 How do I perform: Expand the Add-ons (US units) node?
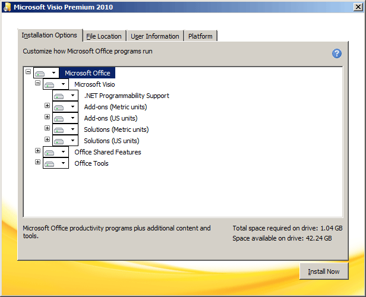pyautogui.click(x=47, y=116)
